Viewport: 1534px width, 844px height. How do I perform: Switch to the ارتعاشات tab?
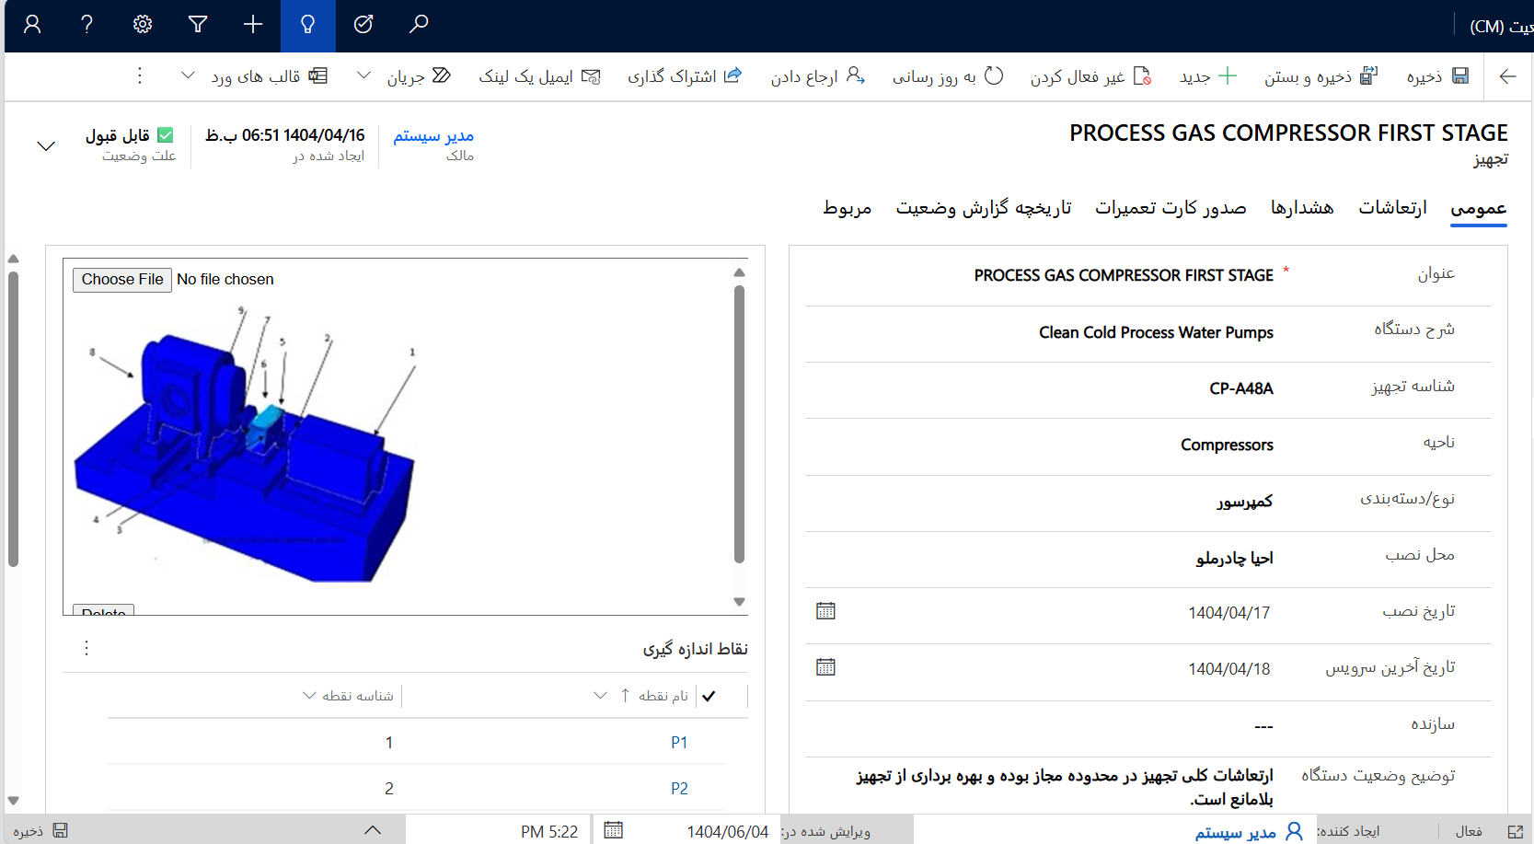click(x=1392, y=208)
